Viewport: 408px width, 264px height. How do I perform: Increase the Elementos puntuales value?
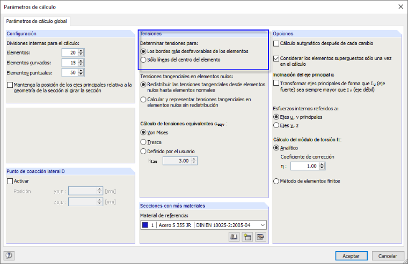(81, 71)
